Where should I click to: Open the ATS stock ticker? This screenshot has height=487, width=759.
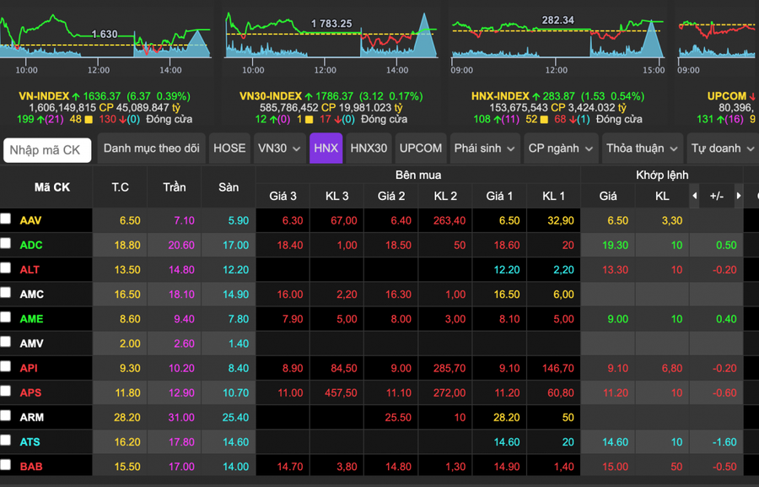[x=30, y=441]
